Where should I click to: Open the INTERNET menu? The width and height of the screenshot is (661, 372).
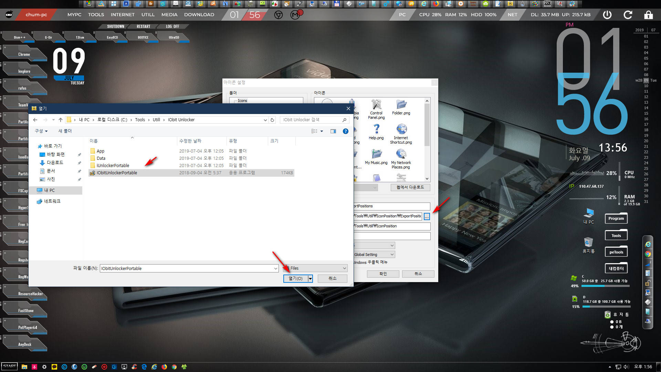click(123, 15)
